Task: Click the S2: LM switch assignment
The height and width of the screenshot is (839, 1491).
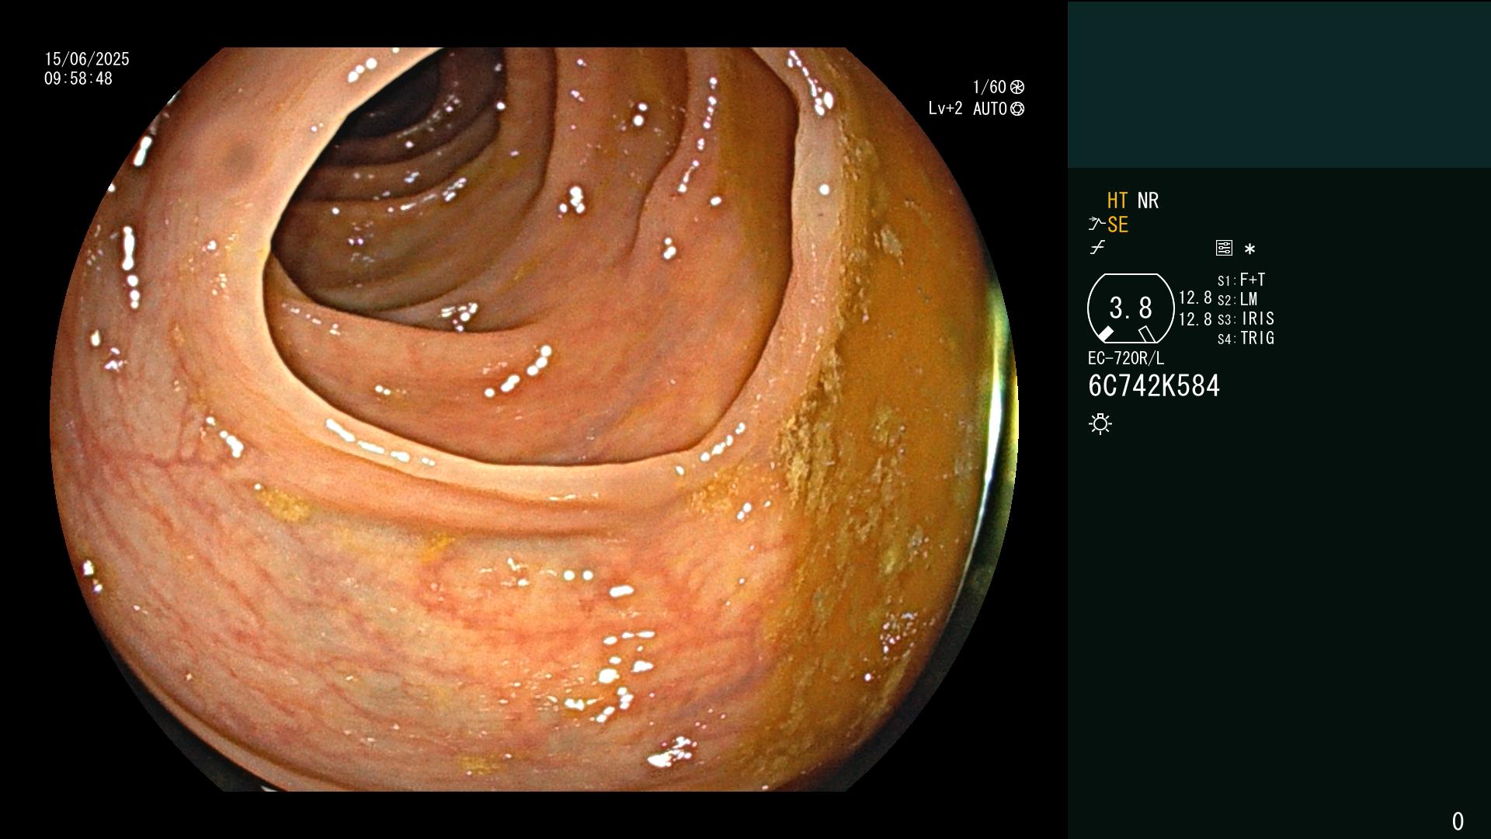Action: (1238, 299)
